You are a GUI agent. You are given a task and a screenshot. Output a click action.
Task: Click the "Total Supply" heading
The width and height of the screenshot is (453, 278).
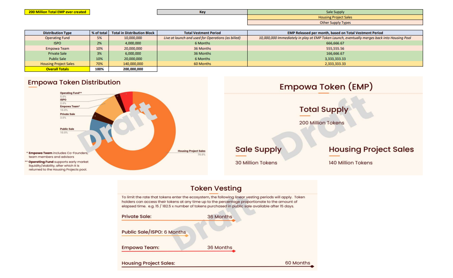click(x=324, y=110)
